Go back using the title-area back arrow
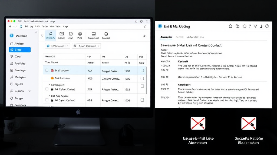Image resolution: width=277 pixels, height=155 pixels. (10, 26)
